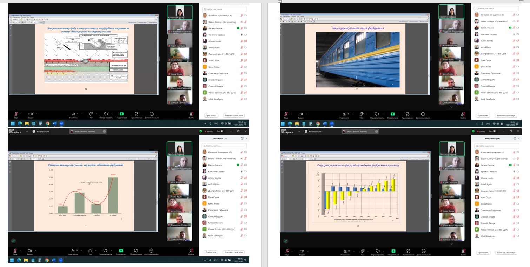Viewport: 530px width, 267px height.
Task: Click Включить свой звук in slide 18 window
Action: click(x=506, y=252)
